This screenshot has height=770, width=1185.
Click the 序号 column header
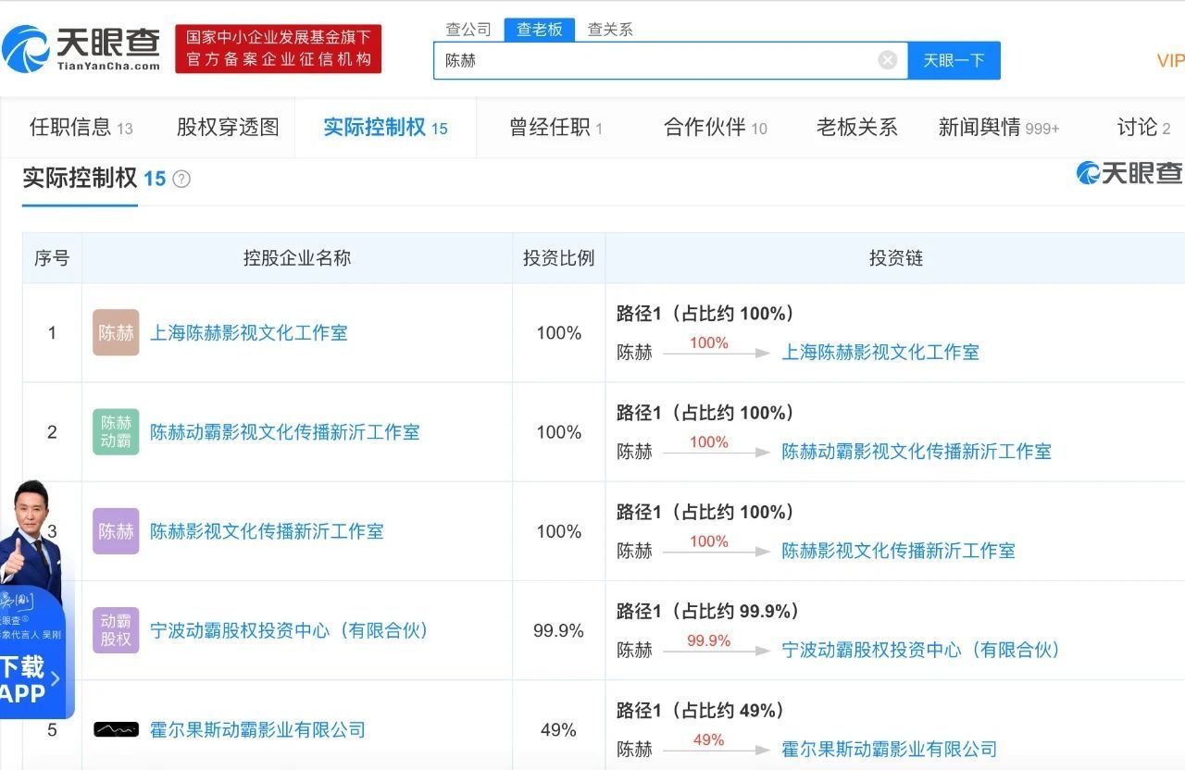coord(52,258)
